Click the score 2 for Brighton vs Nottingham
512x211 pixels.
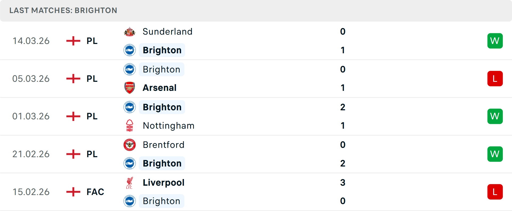(x=343, y=107)
